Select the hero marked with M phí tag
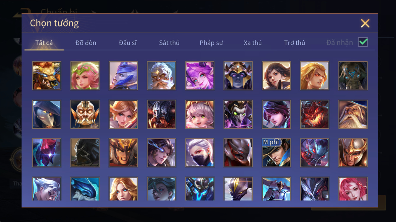Image resolution: width=396 pixels, height=222 pixels. (276, 153)
